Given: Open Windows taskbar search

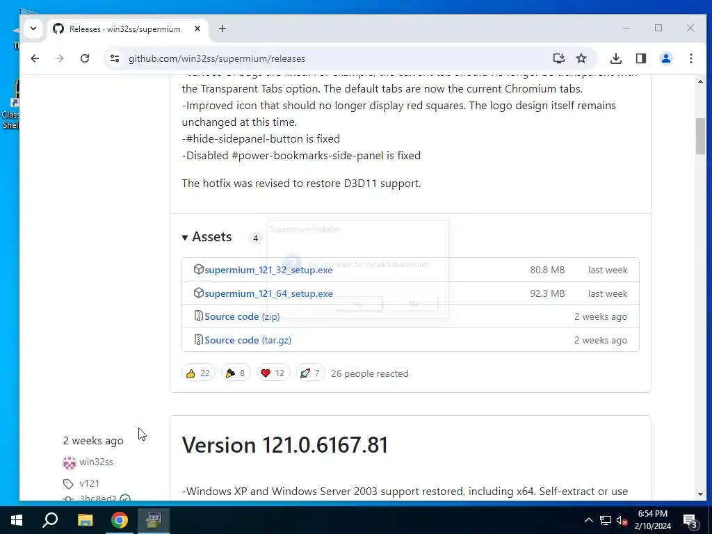Looking at the screenshot, I should click(50, 520).
